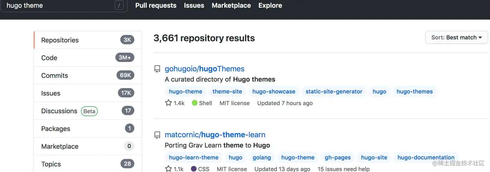
Task: Click the green Shell language dot
Action: (194, 103)
